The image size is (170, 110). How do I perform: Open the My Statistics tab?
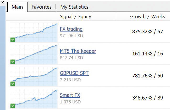coord(74,7)
